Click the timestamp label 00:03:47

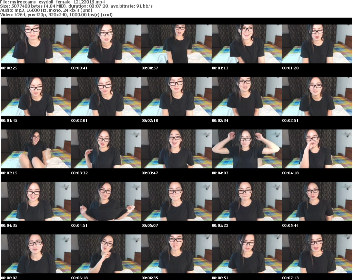[150, 173]
